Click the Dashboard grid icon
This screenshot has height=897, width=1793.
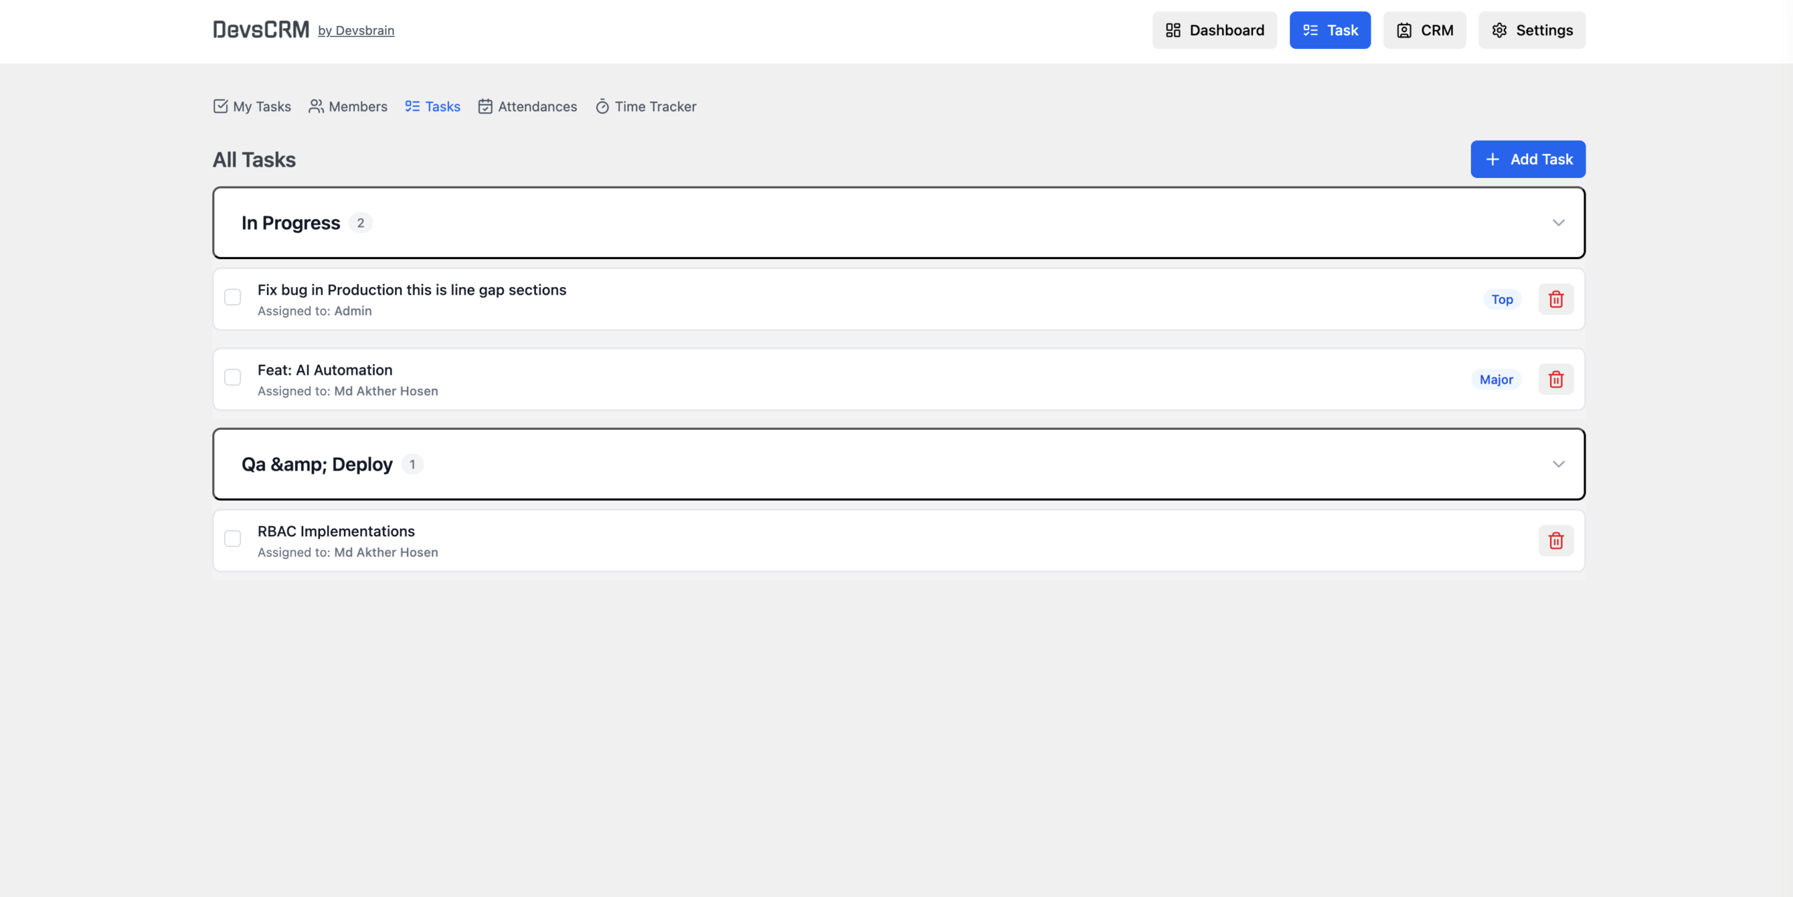[x=1172, y=30]
